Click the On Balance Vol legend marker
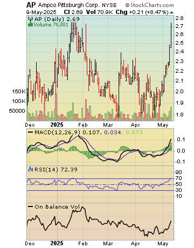Screen dimensions: 194x248 pyautogui.click(x=31, y=206)
